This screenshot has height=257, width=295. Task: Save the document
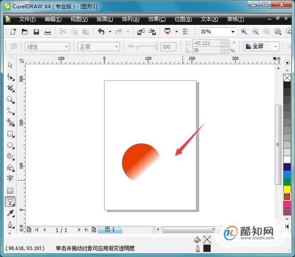coord(36,32)
